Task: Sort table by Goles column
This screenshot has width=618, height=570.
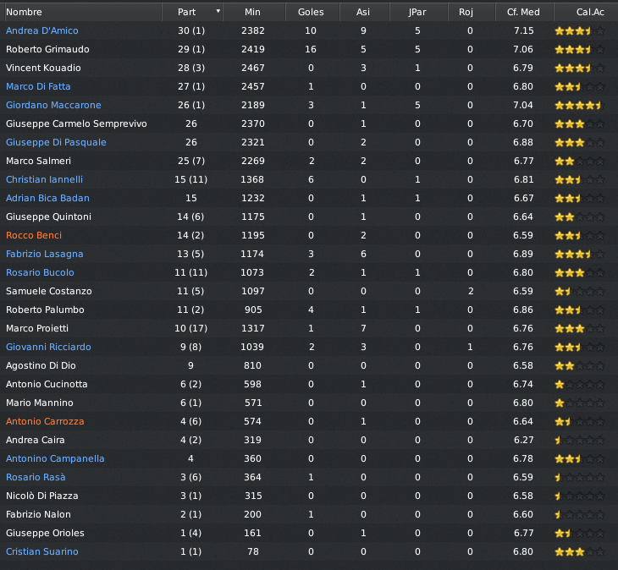Action: click(x=312, y=12)
